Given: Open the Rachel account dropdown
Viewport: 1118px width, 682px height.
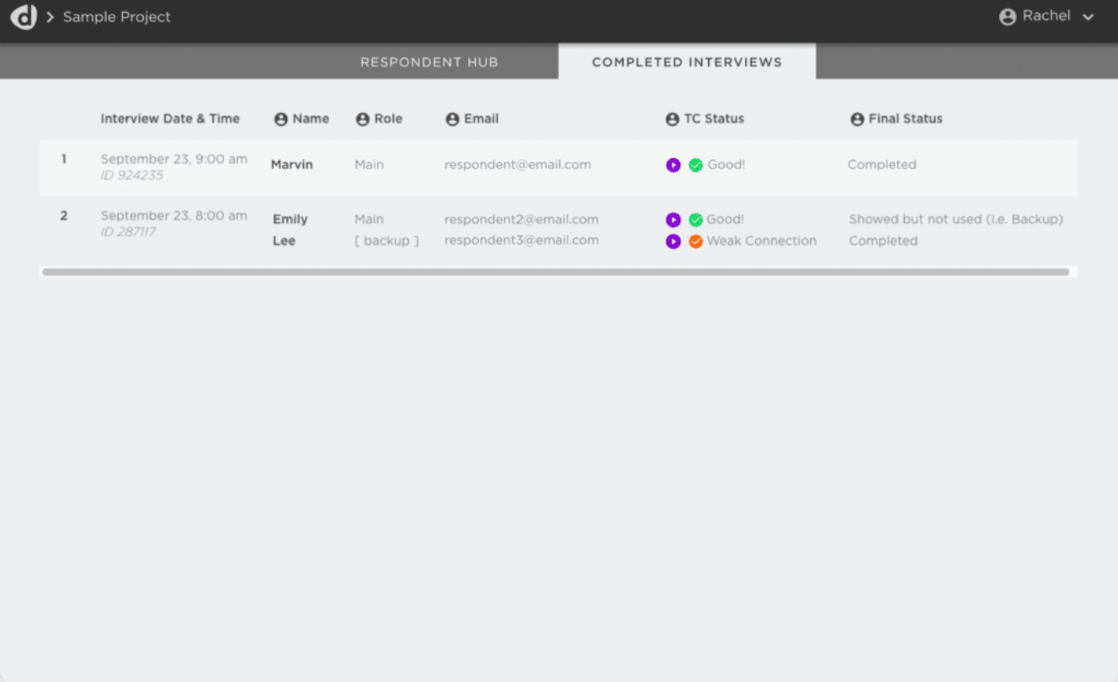Looking at the screenshot, I should [x=1046, y=17].
